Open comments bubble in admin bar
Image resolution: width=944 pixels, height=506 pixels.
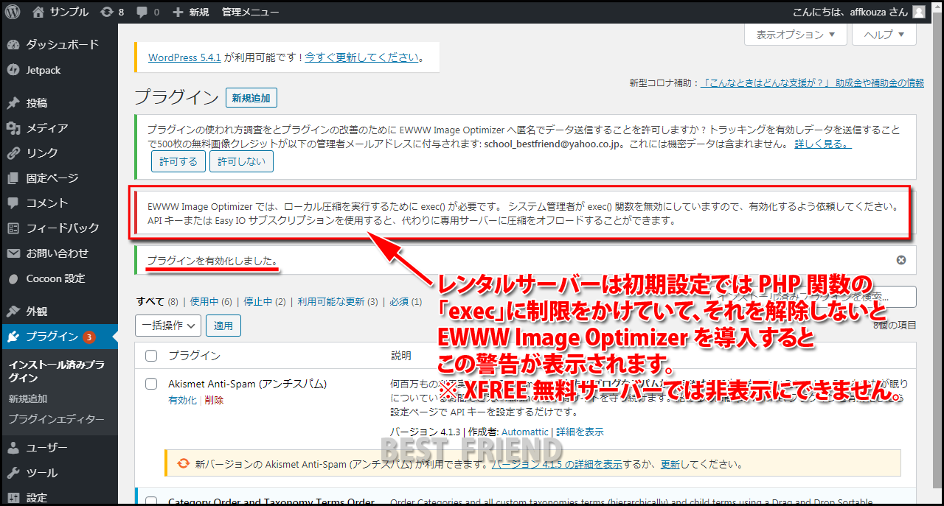pos(147,12)
